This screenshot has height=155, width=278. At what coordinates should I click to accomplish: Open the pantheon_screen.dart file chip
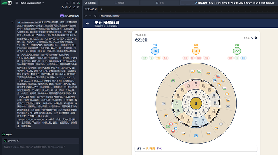click(28, 22)
